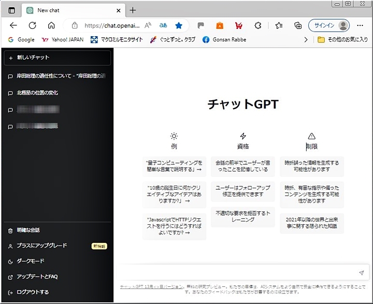Open the browser three-dot settings menu

point(360,25)
